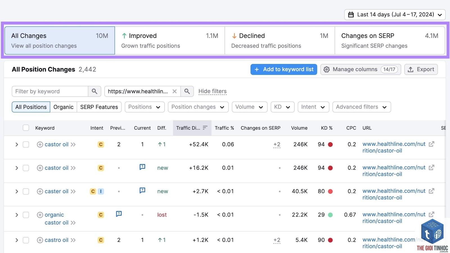This screenshot has width=450, height=253.
Task: Open the Position changes filter dropdown
Action: pyautogui.click(x=198, y=107)
